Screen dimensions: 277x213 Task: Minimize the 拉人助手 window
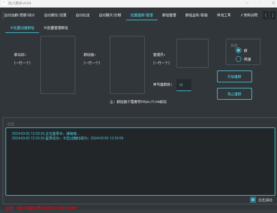click(x=247, y=3)
